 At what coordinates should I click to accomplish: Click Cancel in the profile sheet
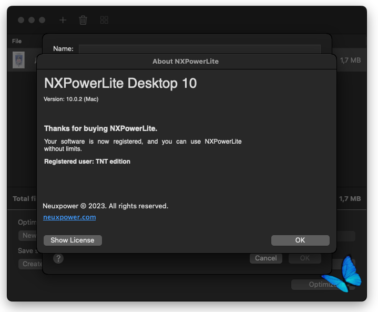click(x=266, y=258)
